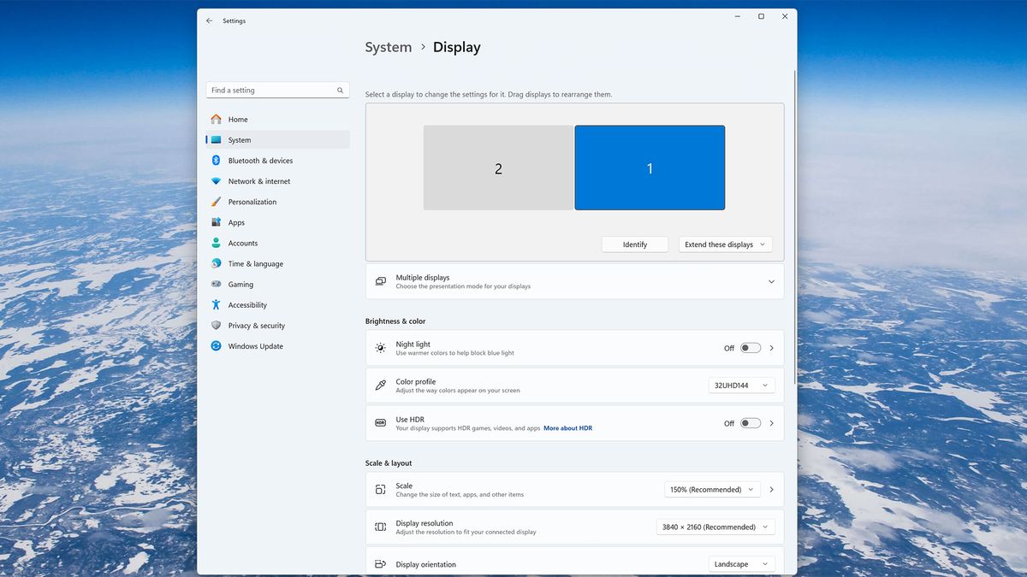Select the Night light bulb icon
1027x577 pixels.
[380, 348]
